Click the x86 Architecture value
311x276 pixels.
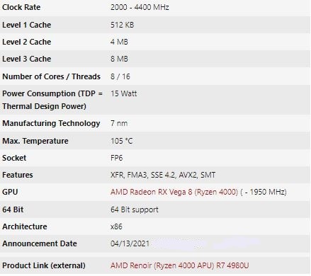pyautogui.click(x=116, y=226)
